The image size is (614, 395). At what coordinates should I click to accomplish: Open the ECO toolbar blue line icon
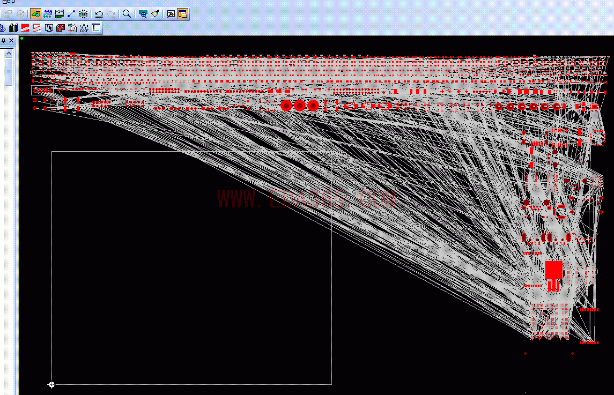coord(71,14)
